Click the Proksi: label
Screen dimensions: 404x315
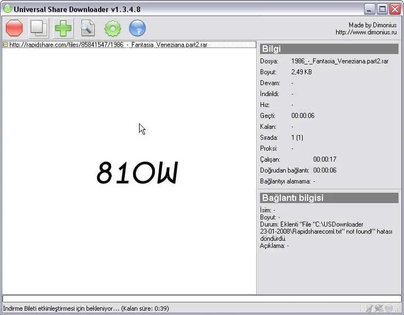[269, 148]
